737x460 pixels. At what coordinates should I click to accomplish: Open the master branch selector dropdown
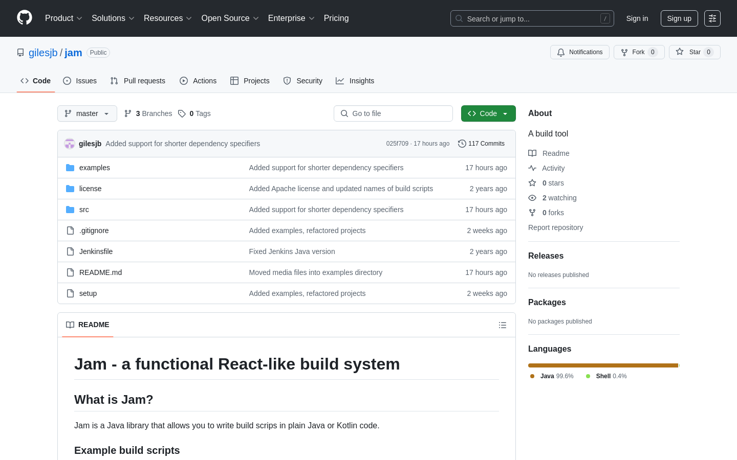(87, 113)
